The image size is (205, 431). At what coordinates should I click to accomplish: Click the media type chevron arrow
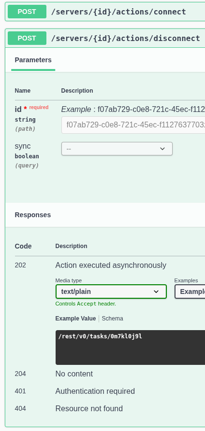point(156,292)
